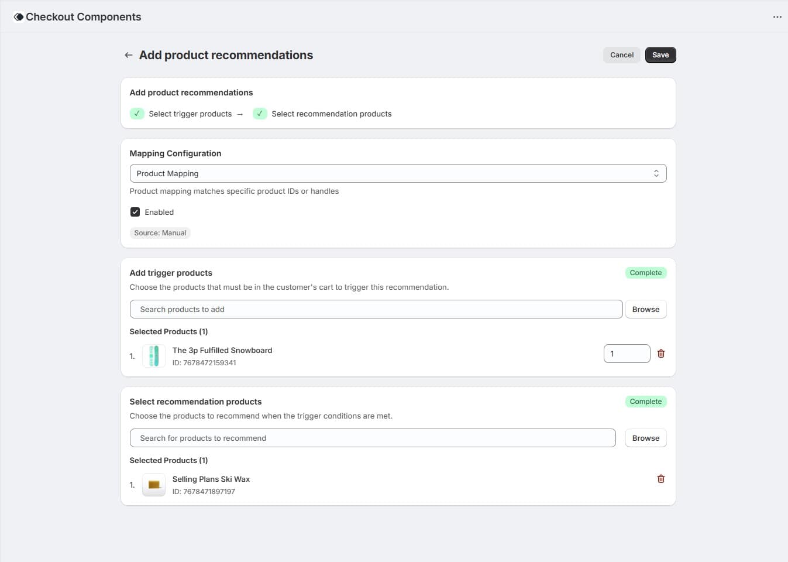Open the Selling Plans Ski Wax thumbnail

tap(154, 485)
